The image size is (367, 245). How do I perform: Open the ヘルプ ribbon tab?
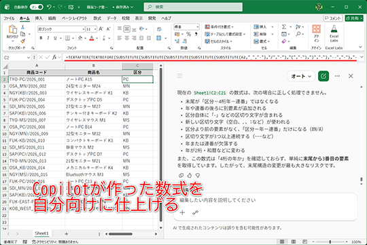pos(167,18)
